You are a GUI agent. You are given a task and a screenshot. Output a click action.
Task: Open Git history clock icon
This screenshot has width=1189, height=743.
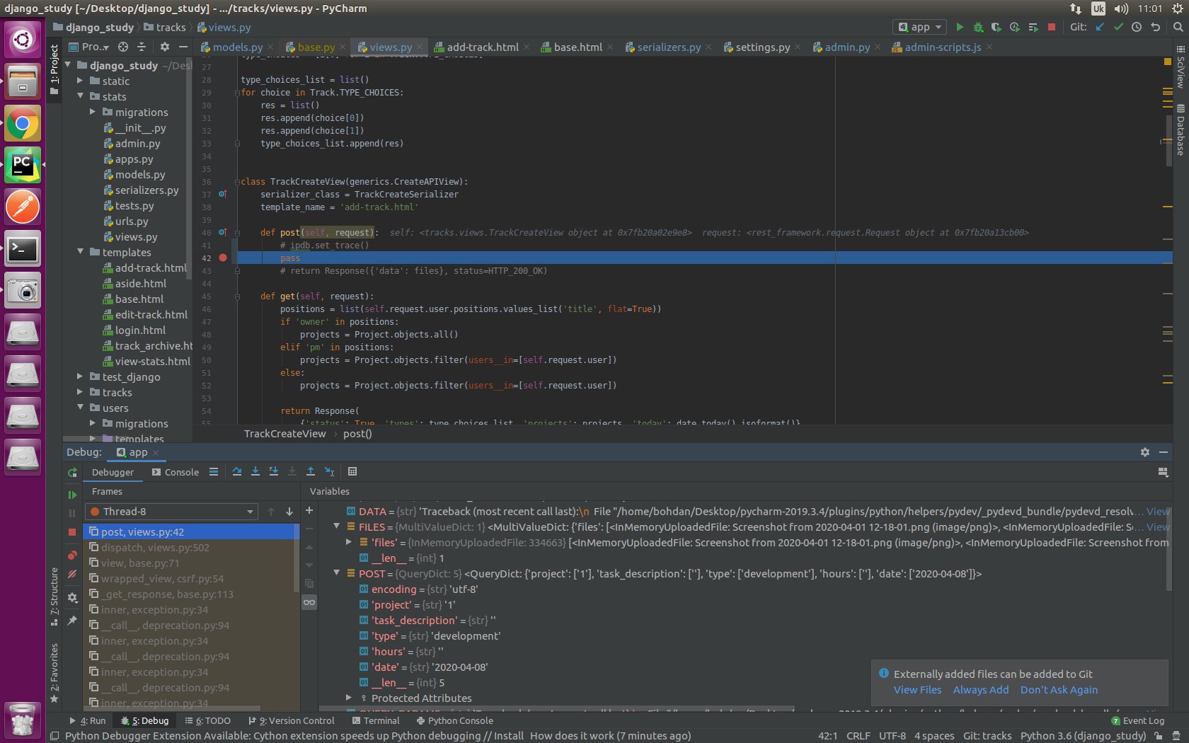(1137, 27)
